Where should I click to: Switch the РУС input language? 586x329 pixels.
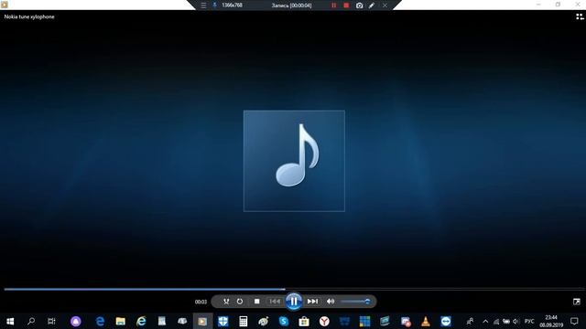tap(529, 321)
